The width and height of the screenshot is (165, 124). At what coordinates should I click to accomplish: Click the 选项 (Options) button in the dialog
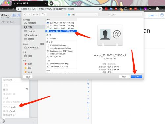[x=28, y=77]
